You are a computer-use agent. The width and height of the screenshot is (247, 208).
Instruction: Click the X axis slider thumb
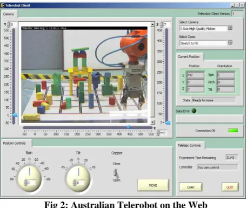coord(128,127)
